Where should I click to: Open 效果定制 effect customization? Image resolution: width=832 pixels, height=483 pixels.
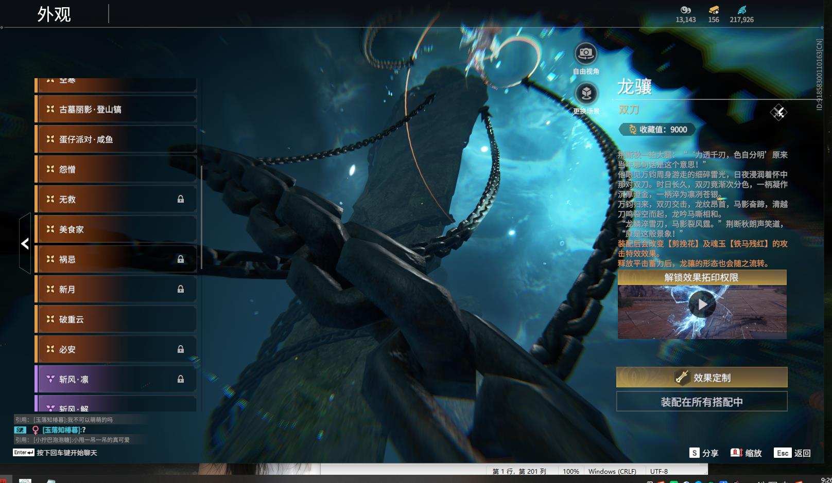coord(702,378)
